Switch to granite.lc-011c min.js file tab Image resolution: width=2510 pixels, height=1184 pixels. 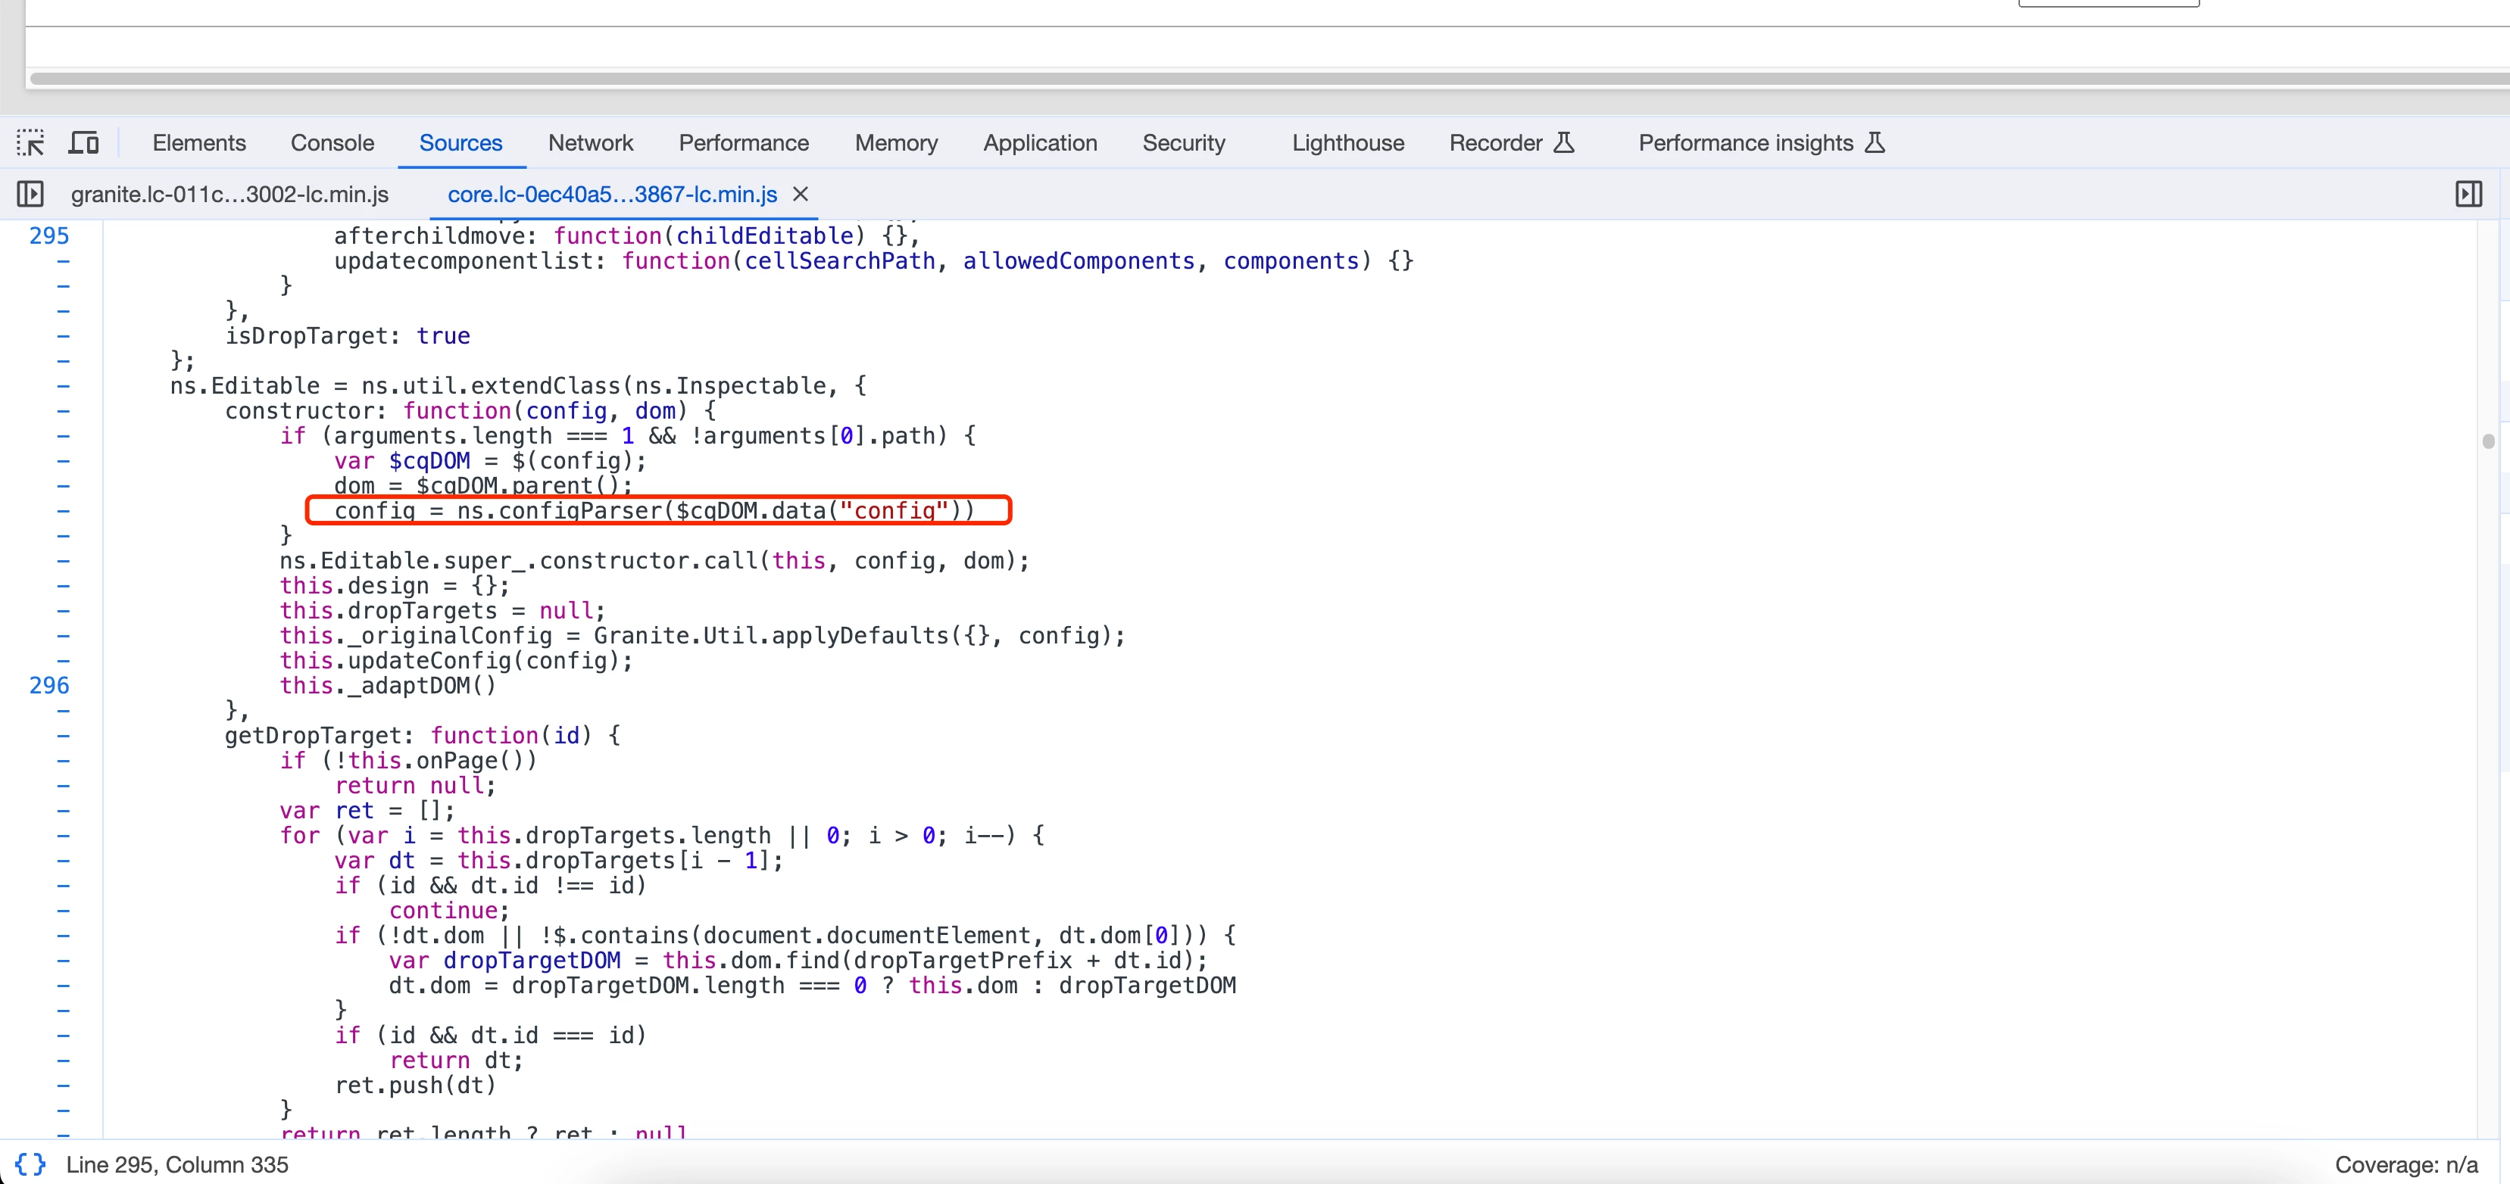(230, 195)
